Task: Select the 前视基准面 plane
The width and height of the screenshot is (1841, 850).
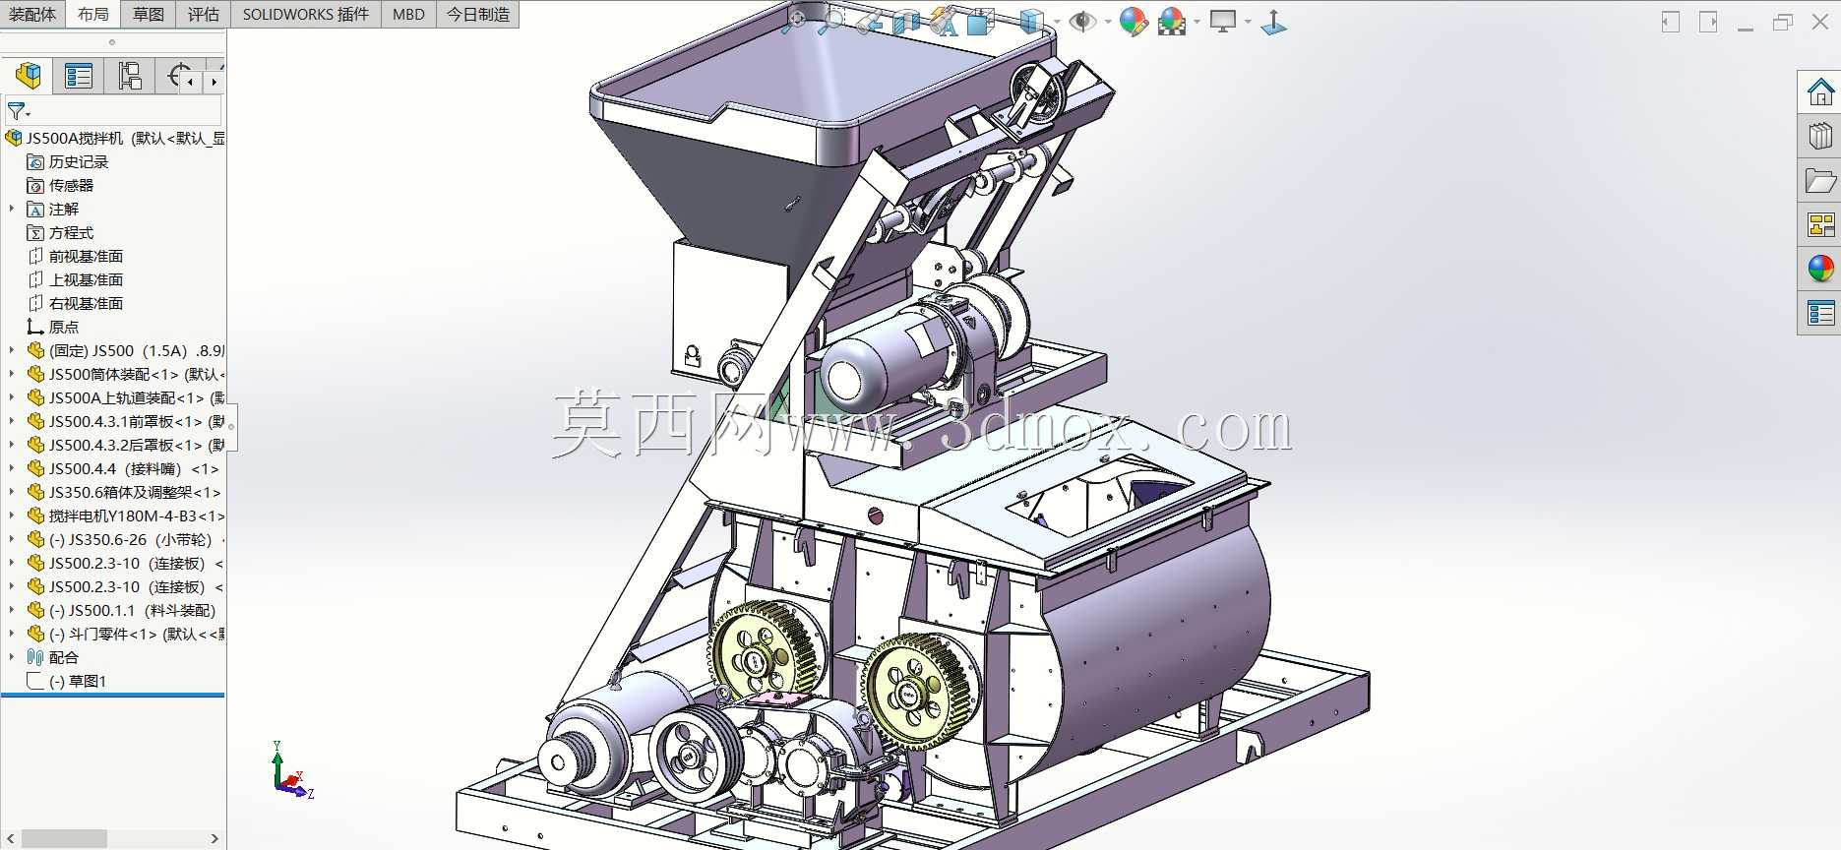Action: click(x=86, y=256)
